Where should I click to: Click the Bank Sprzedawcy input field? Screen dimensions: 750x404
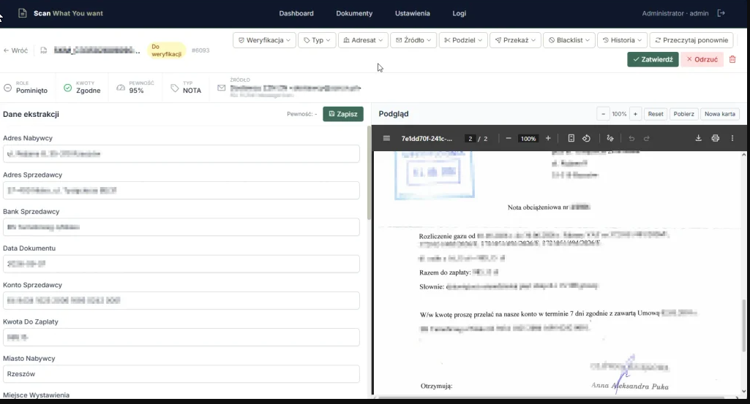point(181,227)
